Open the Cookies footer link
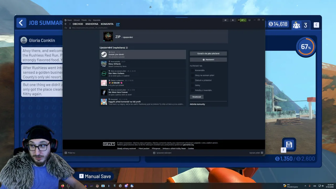The height and width of the screenshot is (189, 336). click(x=191, y=149)
